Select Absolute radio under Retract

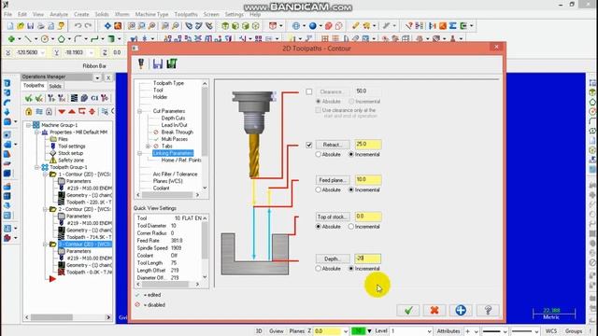(x=318, y=154)
